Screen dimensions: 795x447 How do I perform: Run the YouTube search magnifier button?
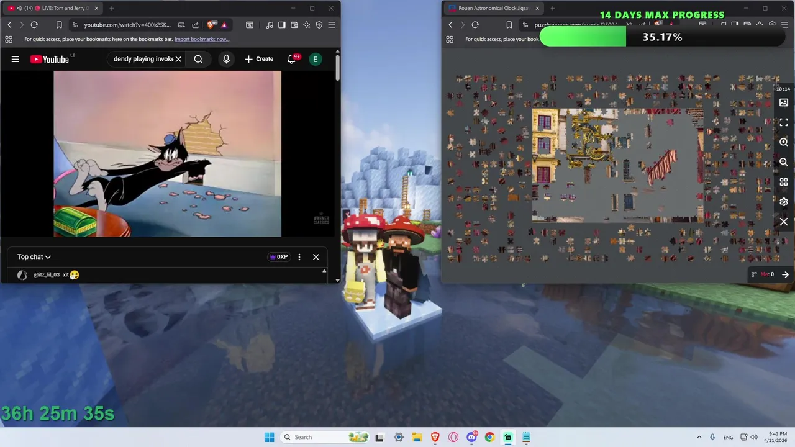click(198, 59)
